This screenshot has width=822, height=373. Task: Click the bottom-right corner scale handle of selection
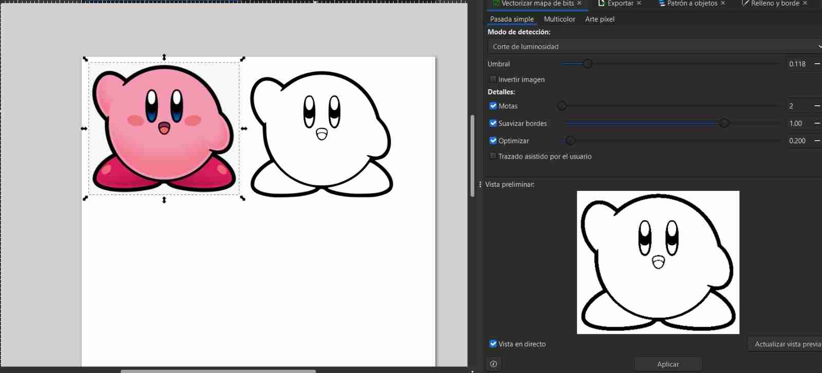click(x=243, y=198)
